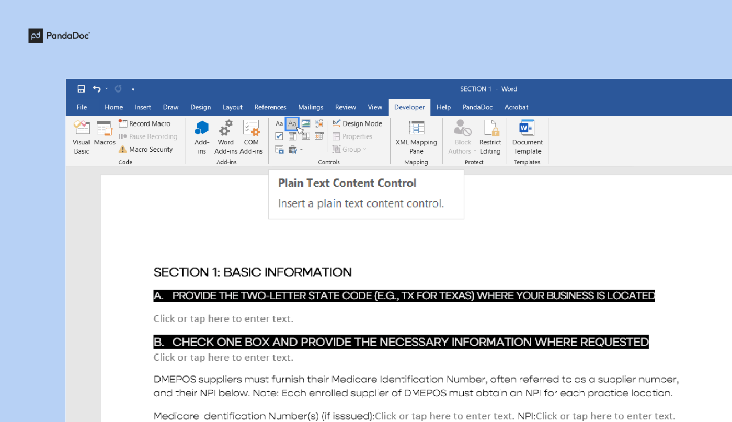The image size is (732, 422).
Task: Click Pause Recording
Action: [x=148, y=136]
